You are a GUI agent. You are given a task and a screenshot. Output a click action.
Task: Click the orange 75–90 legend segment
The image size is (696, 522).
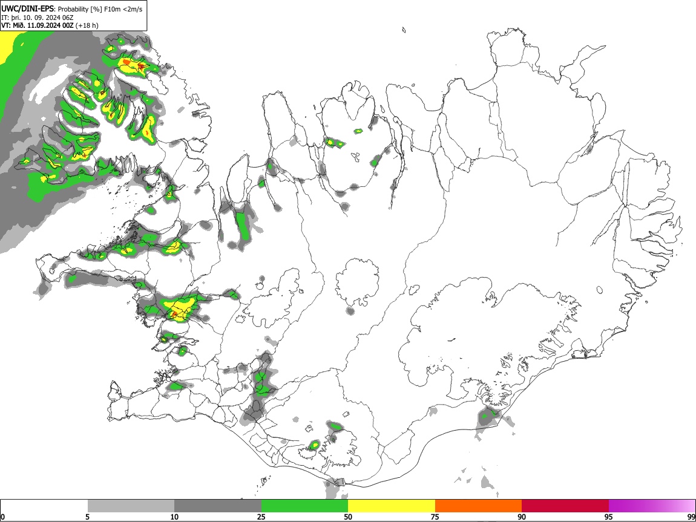pyautogui.click(x=479, y=506)
